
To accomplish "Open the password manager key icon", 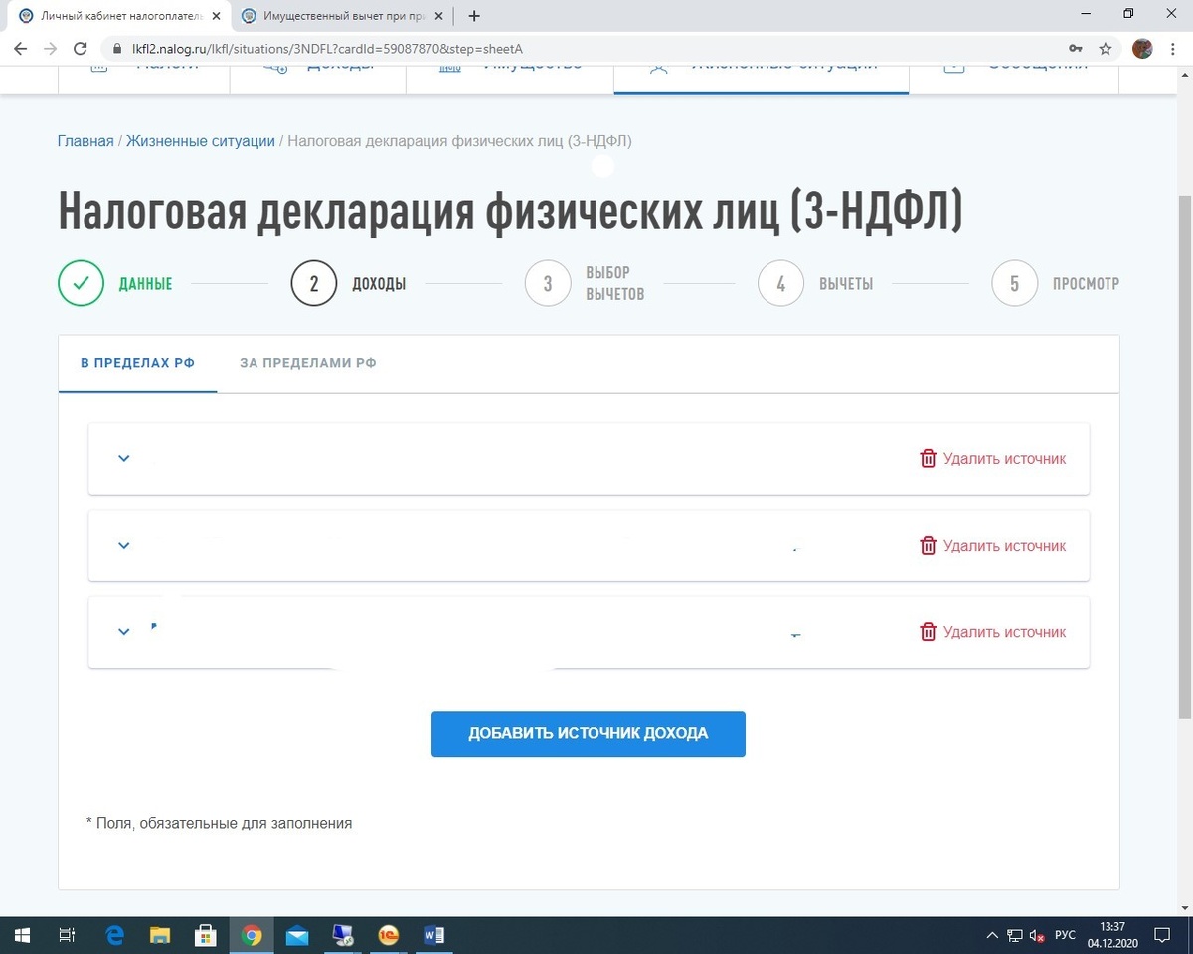I will tap(1076, 48).
